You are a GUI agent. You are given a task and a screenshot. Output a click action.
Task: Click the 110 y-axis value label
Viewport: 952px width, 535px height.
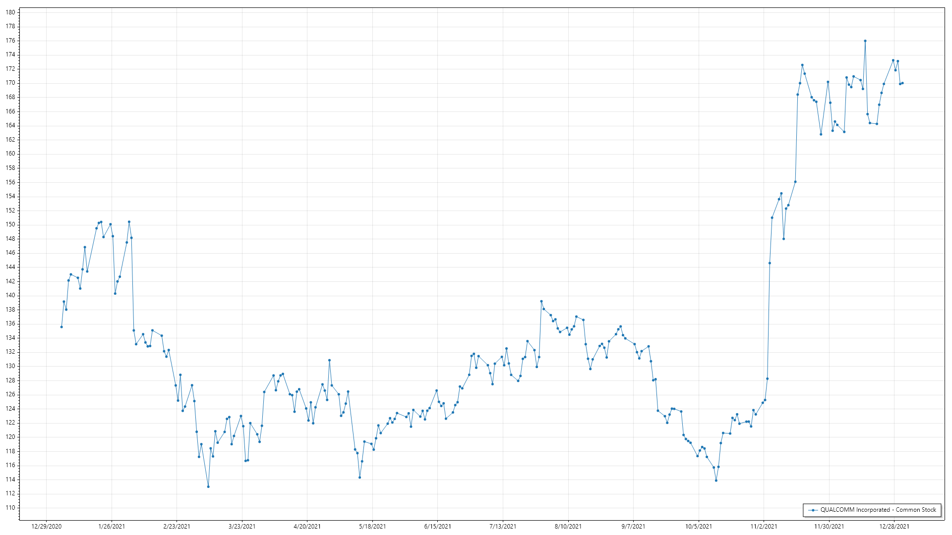[x=10, y=508]
